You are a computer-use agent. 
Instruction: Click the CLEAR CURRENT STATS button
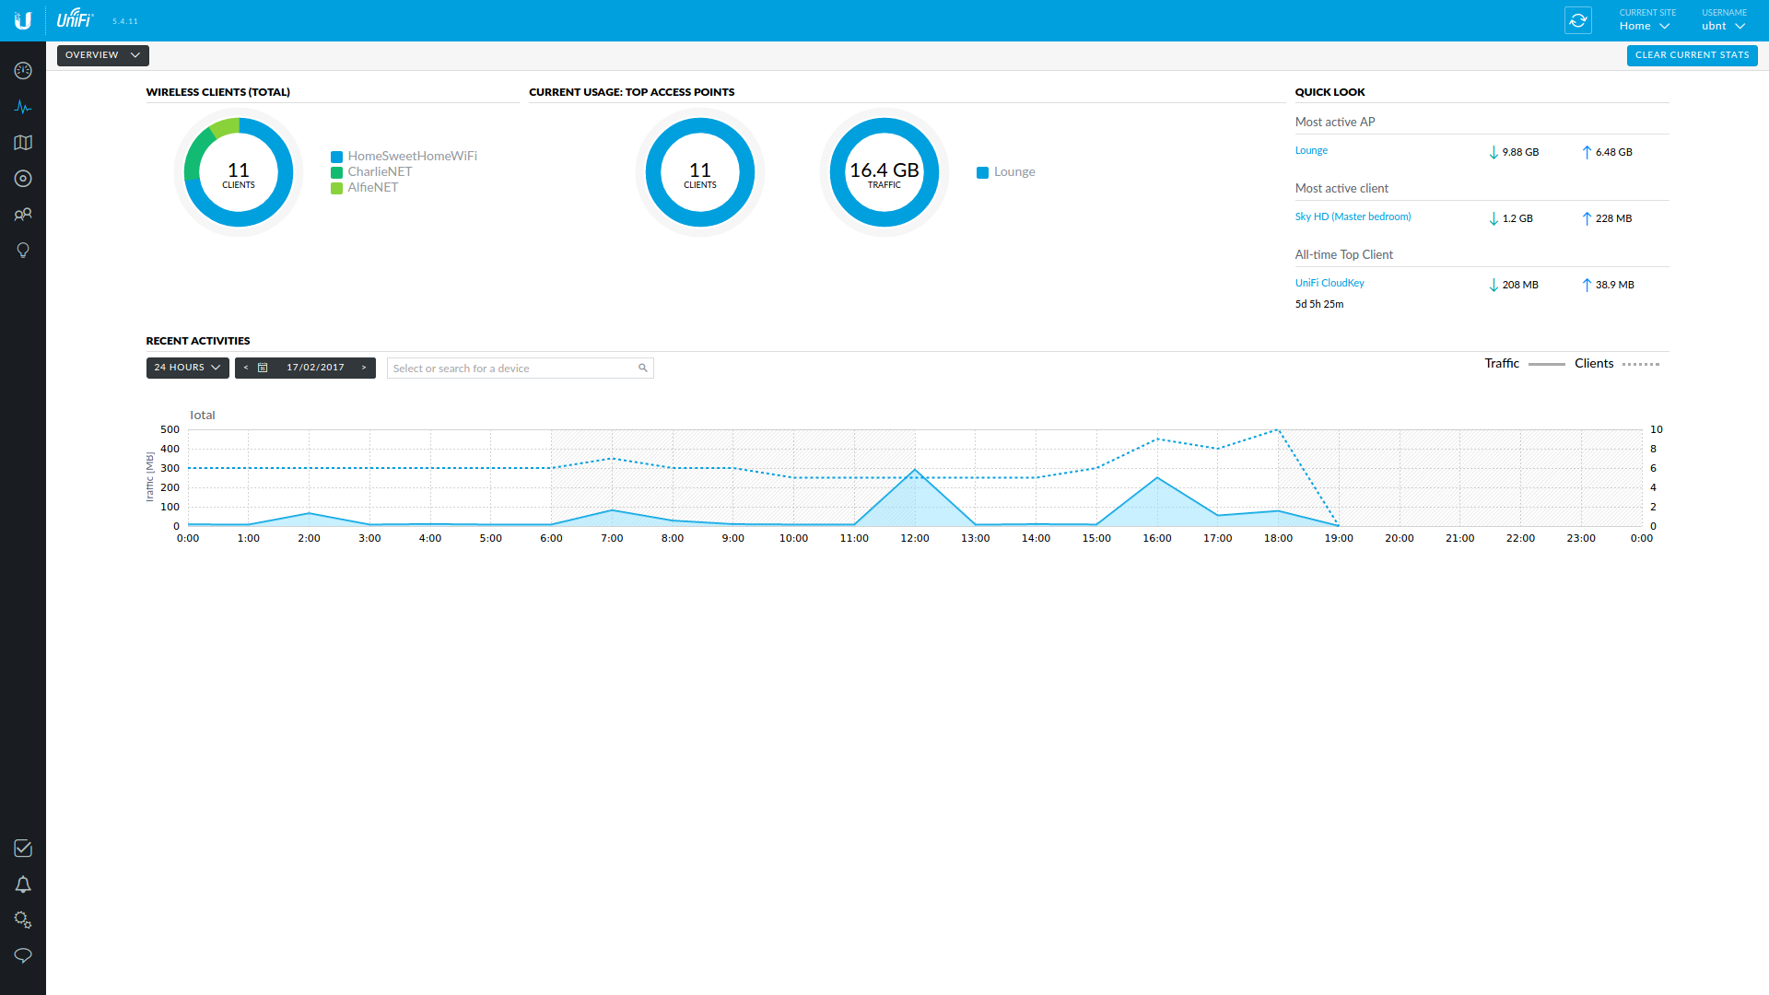click(1690, 54)
